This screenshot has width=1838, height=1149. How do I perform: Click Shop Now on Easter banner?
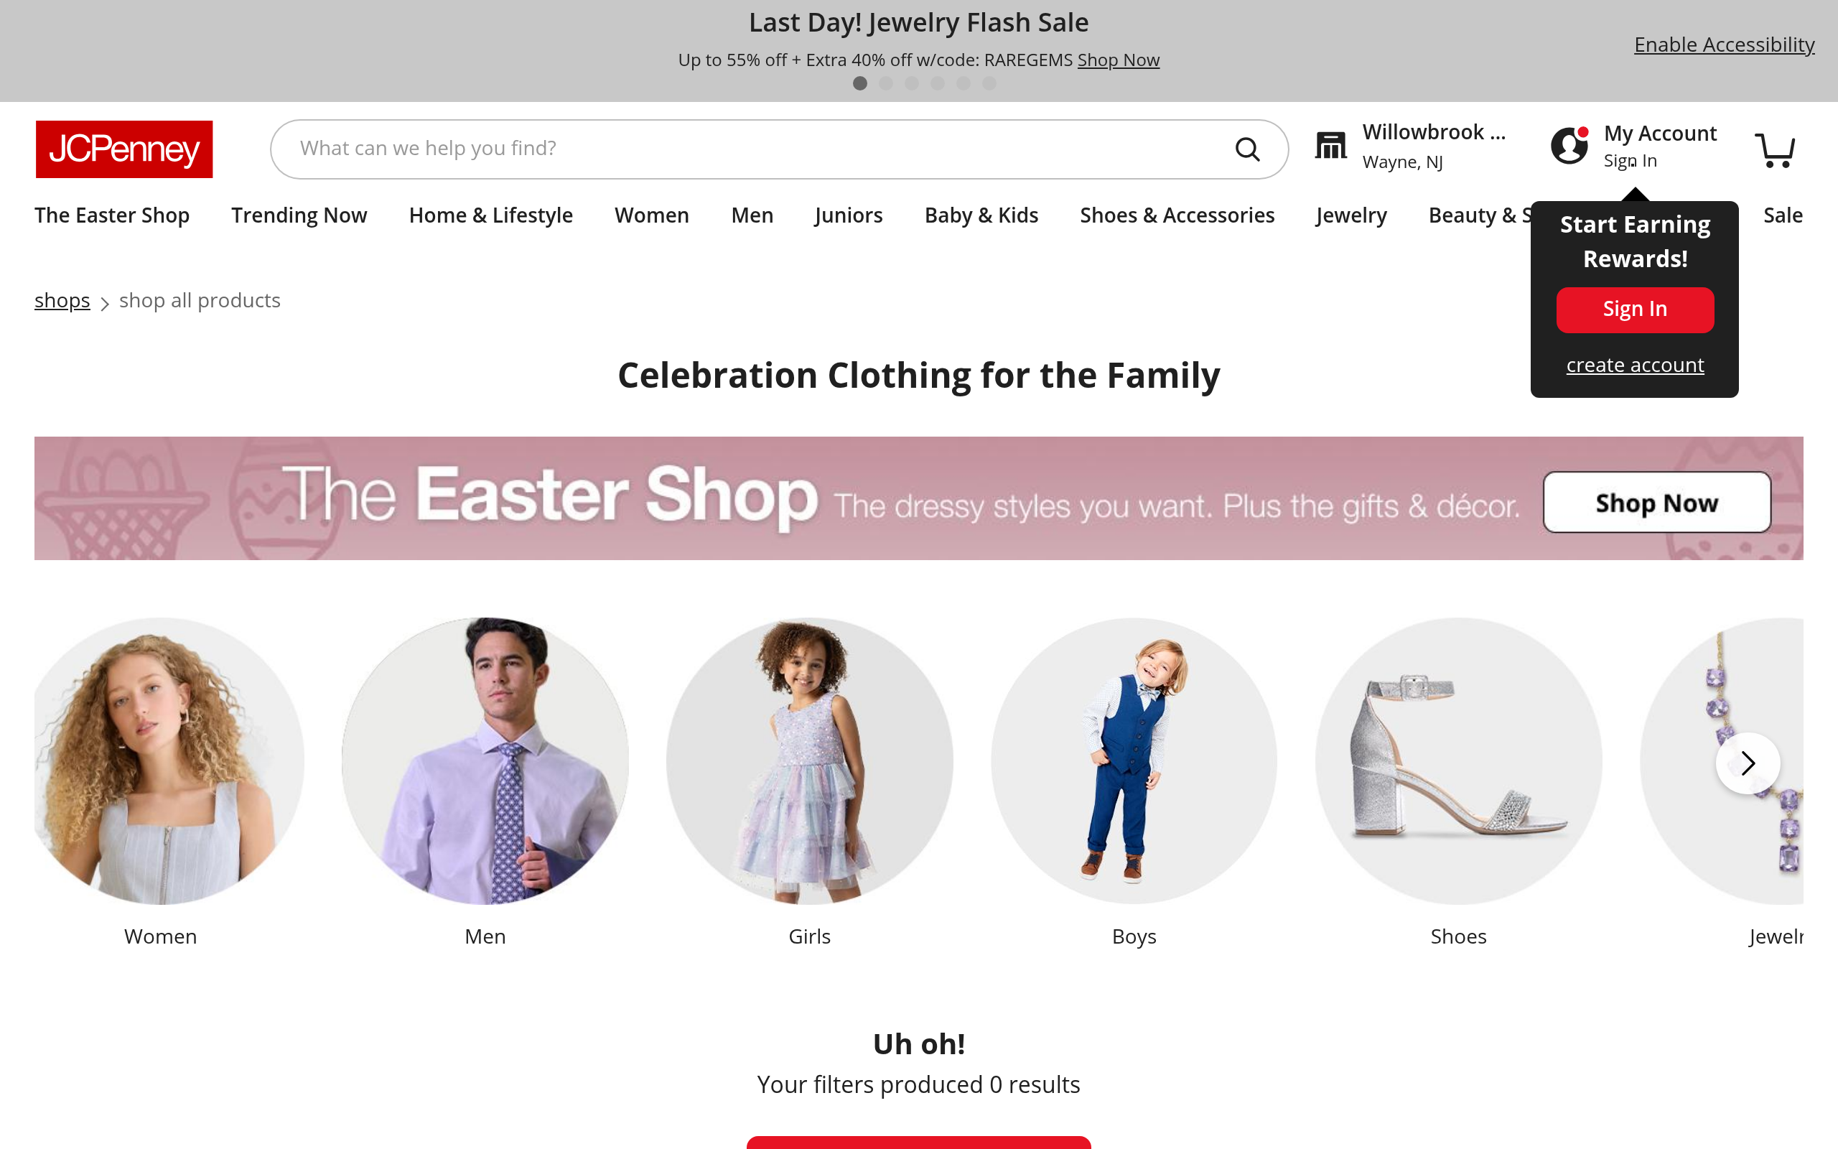click(1656, 502)
